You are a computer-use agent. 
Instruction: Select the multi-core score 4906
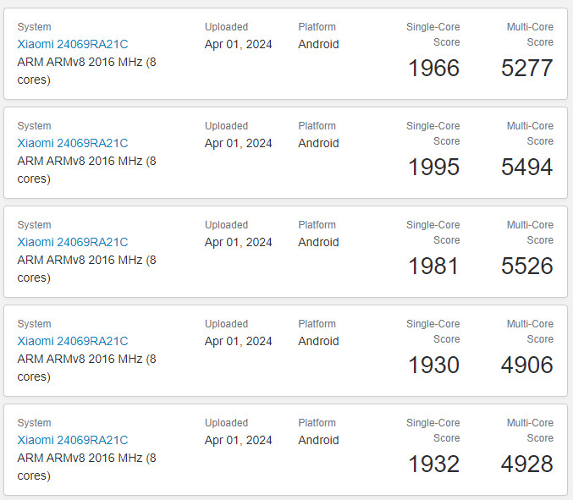point(526,365)
